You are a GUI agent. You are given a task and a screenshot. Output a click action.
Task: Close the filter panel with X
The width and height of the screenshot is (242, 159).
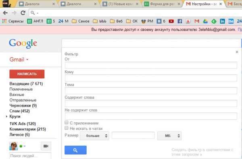pos(237,52)
